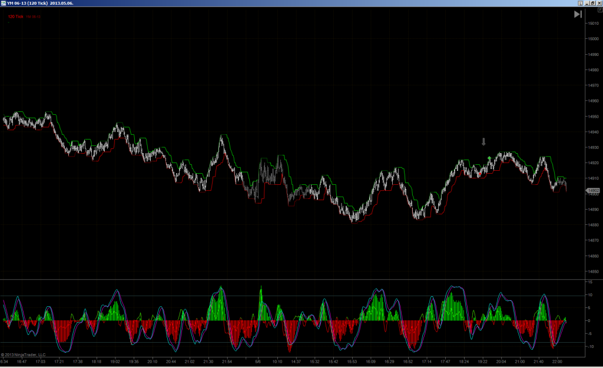Jump to latest bar with arrow icon

(578, 14)
